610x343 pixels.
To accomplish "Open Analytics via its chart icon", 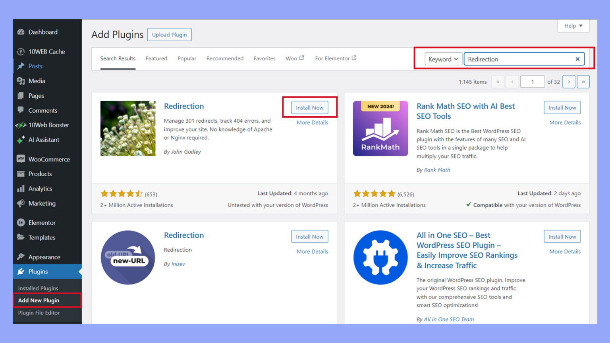I will click(x=21, y=189).
